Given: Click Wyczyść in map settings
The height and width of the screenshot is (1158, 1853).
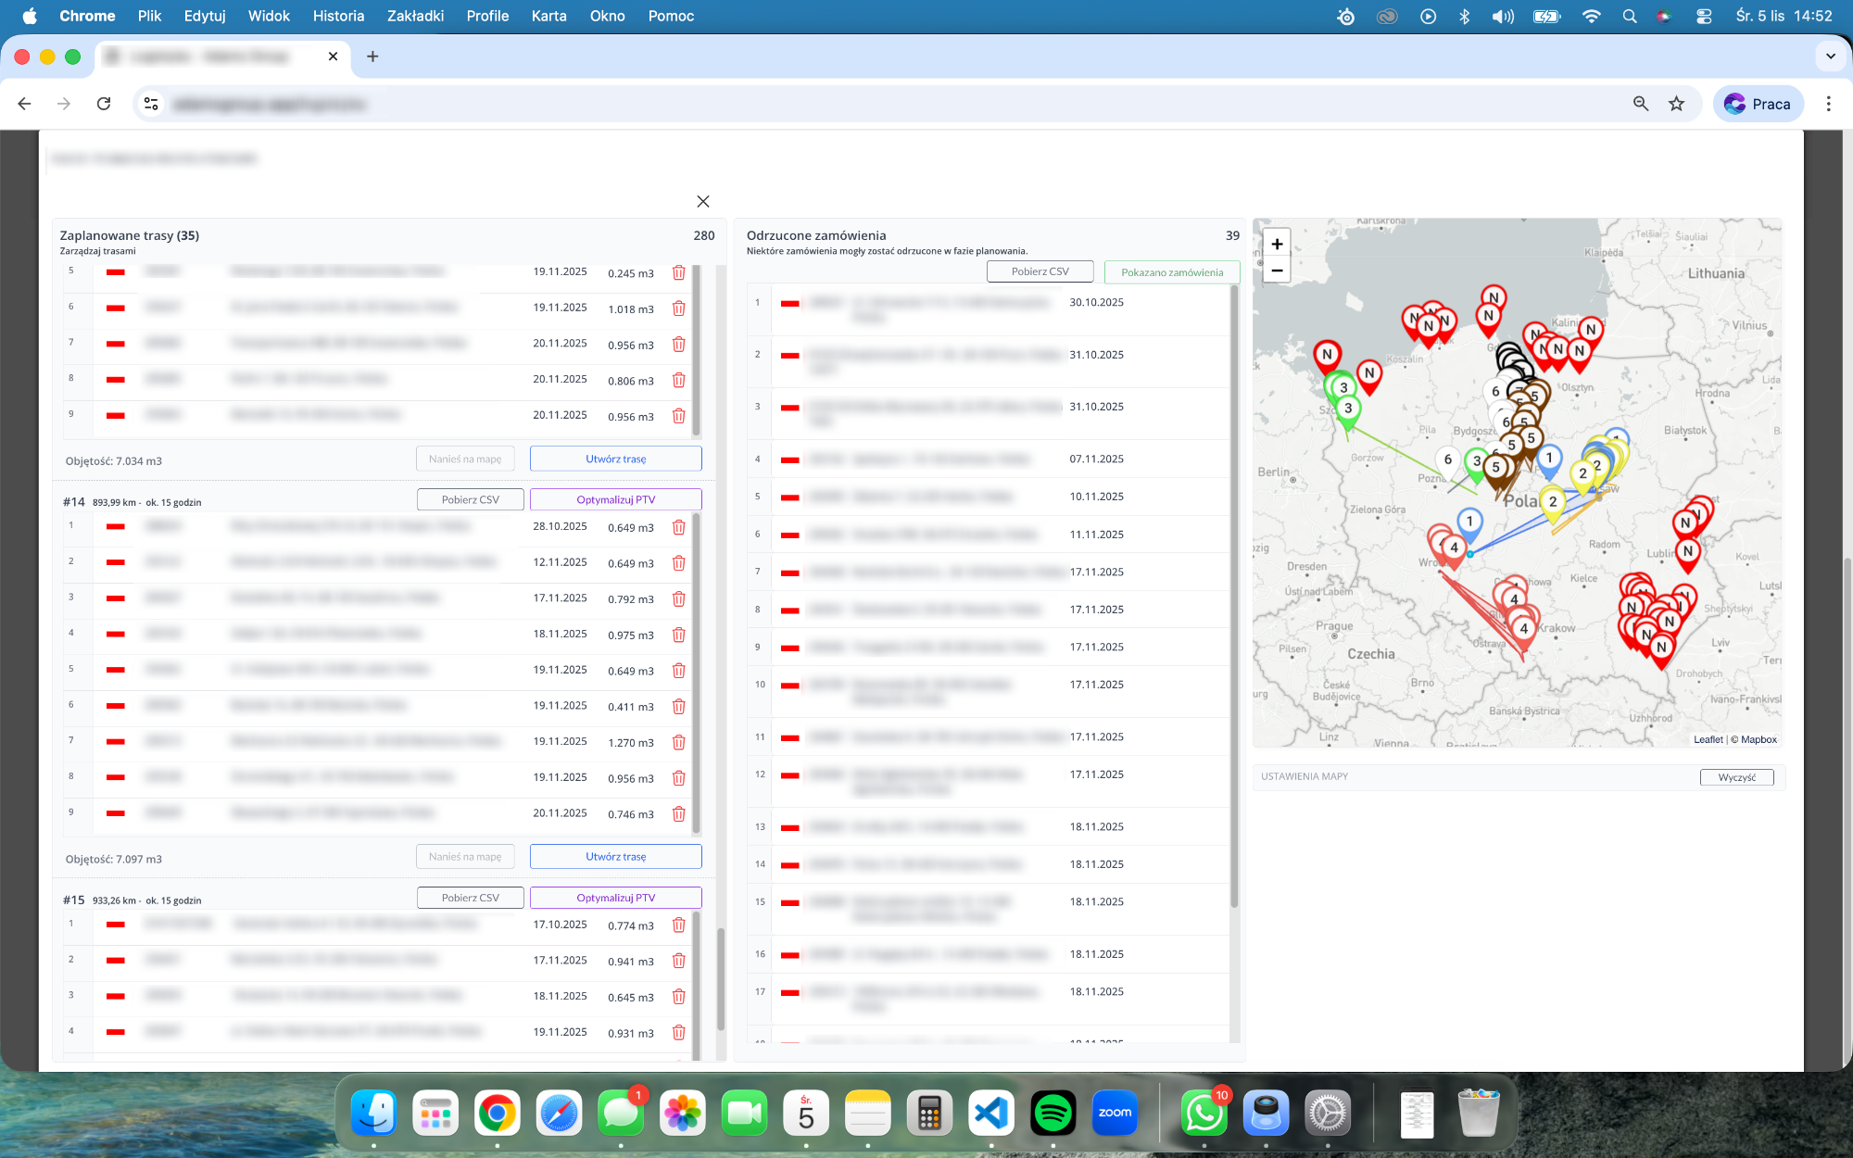Looking at the screenshot, I should tap(1736, 777).
